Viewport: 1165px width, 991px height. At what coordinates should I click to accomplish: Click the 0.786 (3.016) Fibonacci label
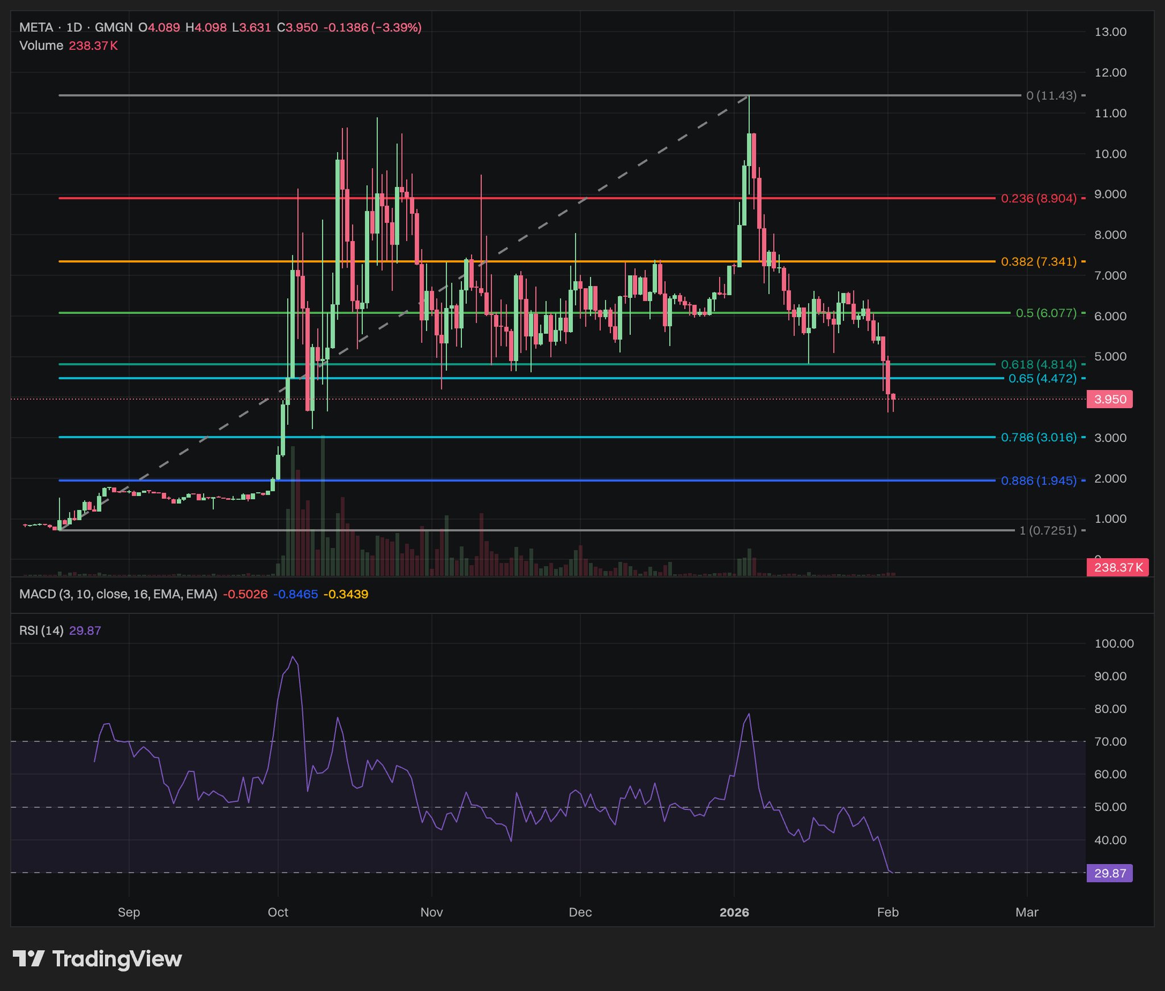tap(1038, 437)
